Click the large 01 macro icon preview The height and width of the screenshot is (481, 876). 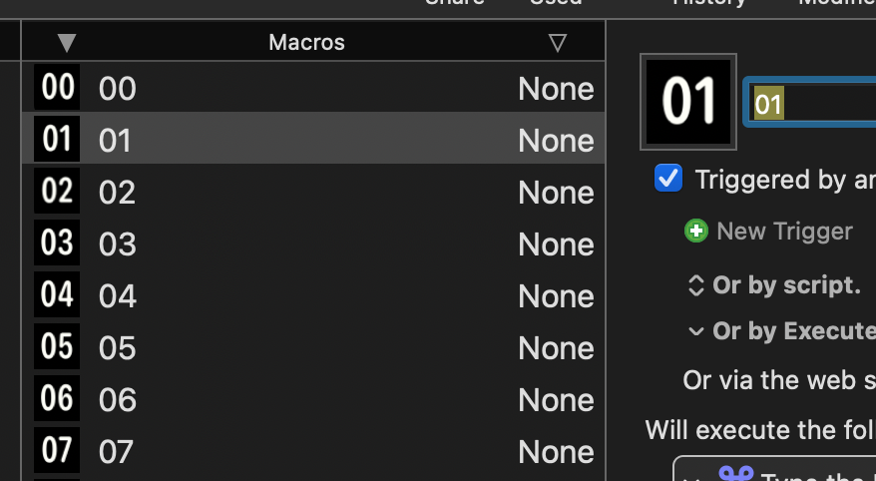[x=690, y=102]
